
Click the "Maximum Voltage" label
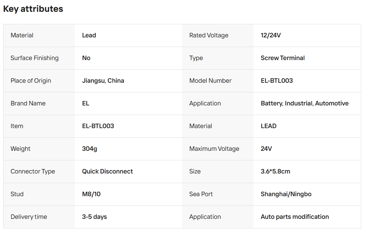[214, 149]
